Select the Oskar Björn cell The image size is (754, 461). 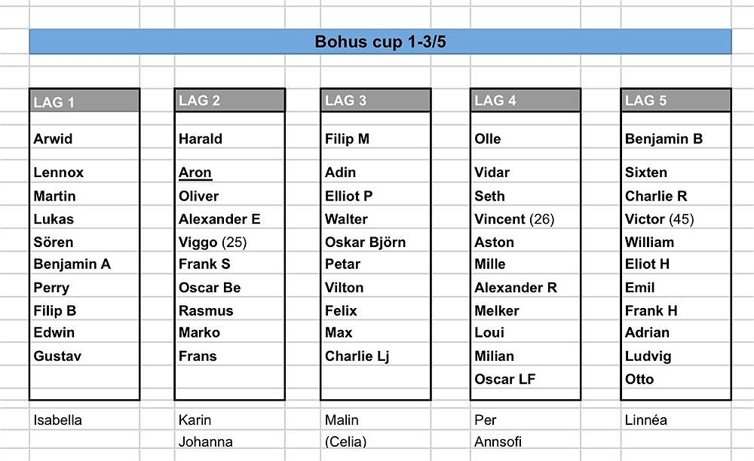(365, 242)
